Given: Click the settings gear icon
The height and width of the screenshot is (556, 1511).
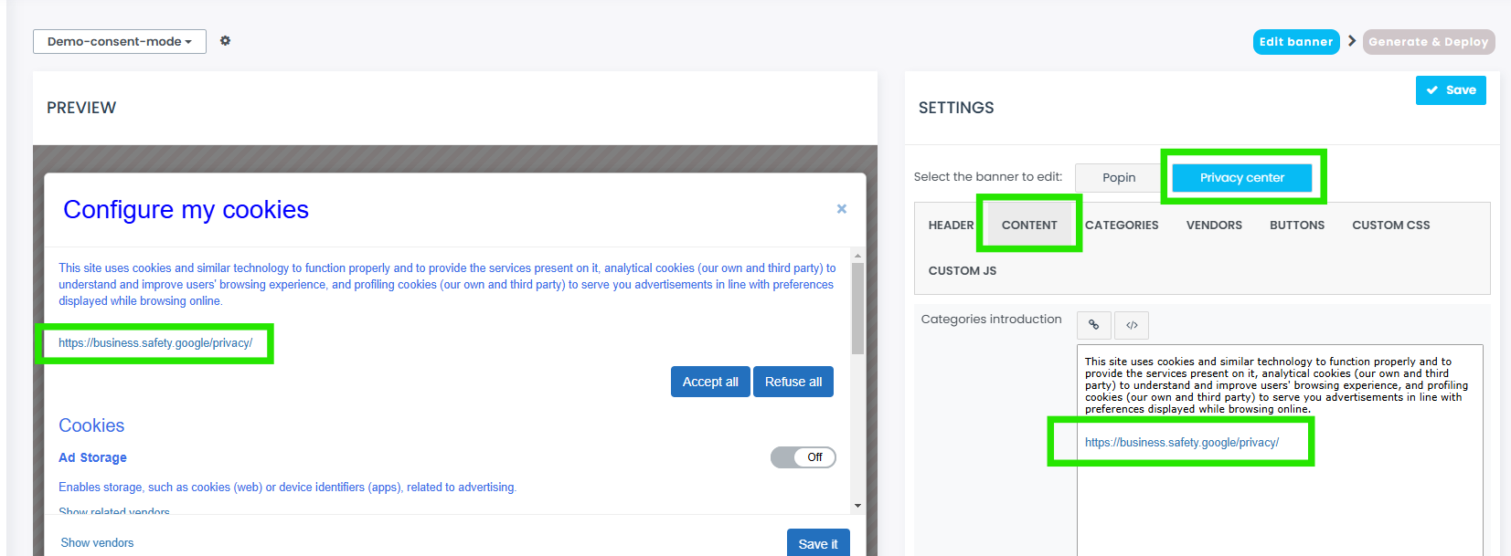Looking at the screenshot, I should [225, 41].
